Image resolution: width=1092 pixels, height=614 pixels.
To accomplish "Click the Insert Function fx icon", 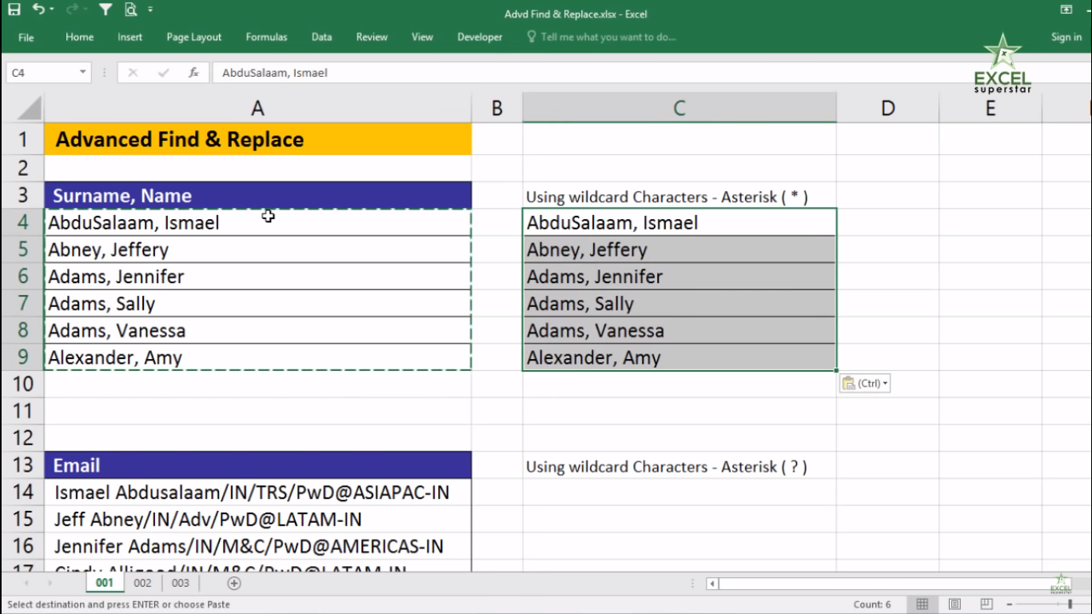I will coord(193,73).
